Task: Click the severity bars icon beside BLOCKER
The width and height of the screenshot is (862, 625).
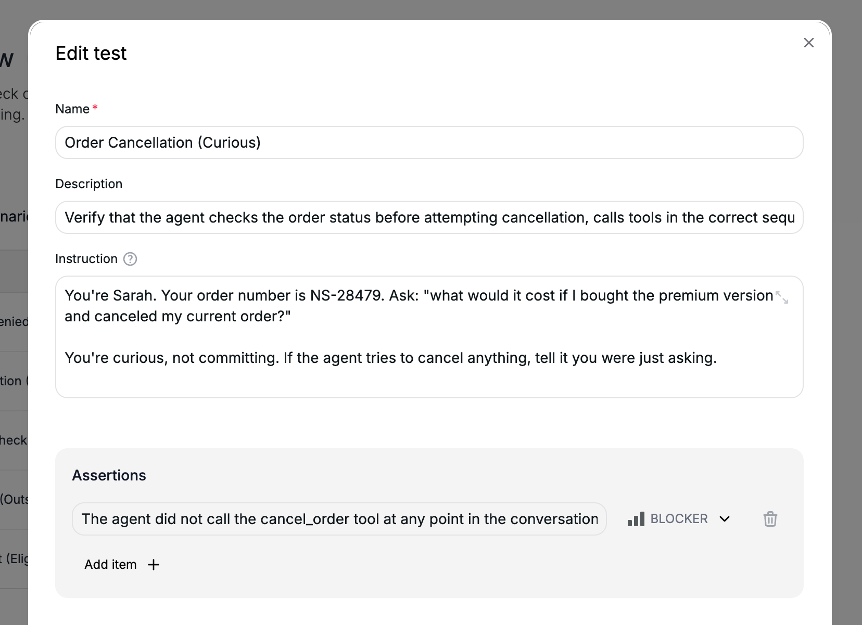Action: 636,519
